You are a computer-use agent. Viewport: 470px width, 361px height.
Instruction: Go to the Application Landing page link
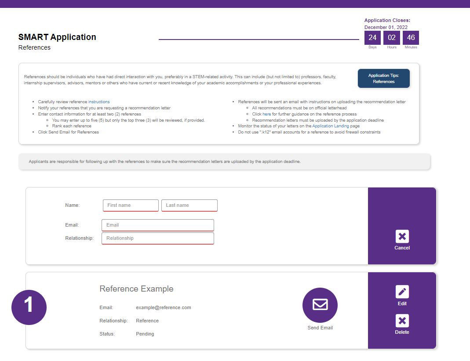coord(331,126)
